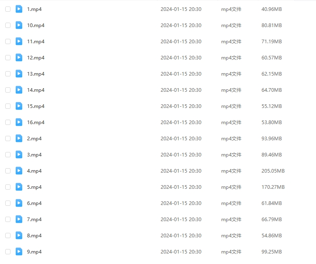The image size is (316, 264).
Task: Click the video icon next to 8.mp4
Action: click(x=19, y=235)
